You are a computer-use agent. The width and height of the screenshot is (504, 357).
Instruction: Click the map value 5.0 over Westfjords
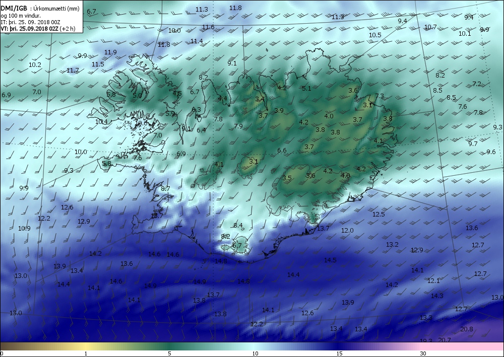click(x=137, y=95)
